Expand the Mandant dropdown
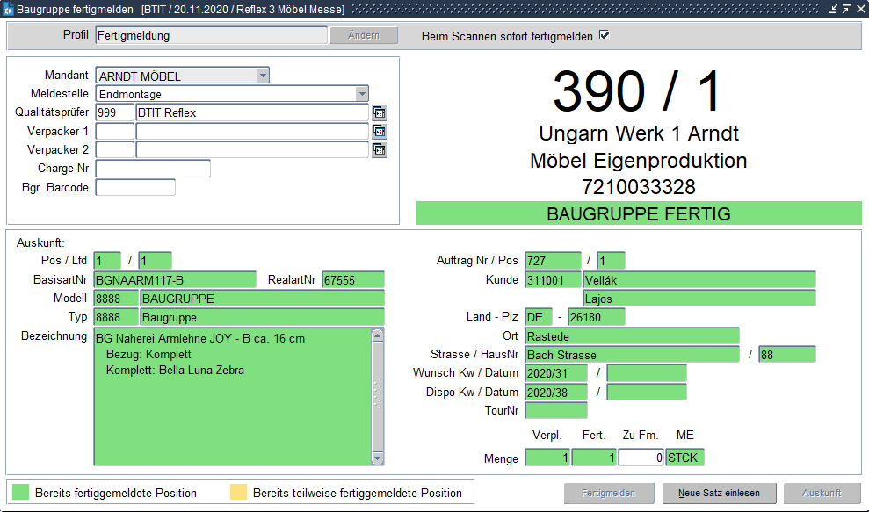This screenshot has height=512, width=869. click(262, 76)
